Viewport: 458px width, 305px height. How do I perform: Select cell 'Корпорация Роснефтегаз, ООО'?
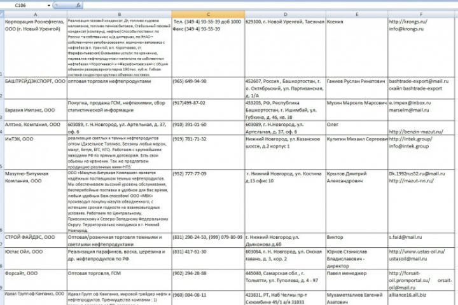[36, 48]
